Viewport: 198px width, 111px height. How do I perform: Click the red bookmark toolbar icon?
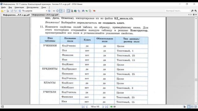(x=94, y=11)
